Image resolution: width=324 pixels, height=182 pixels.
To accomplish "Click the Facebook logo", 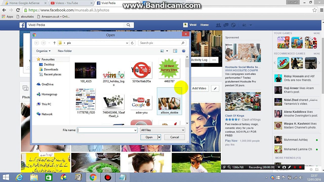I will pos(22,25).
